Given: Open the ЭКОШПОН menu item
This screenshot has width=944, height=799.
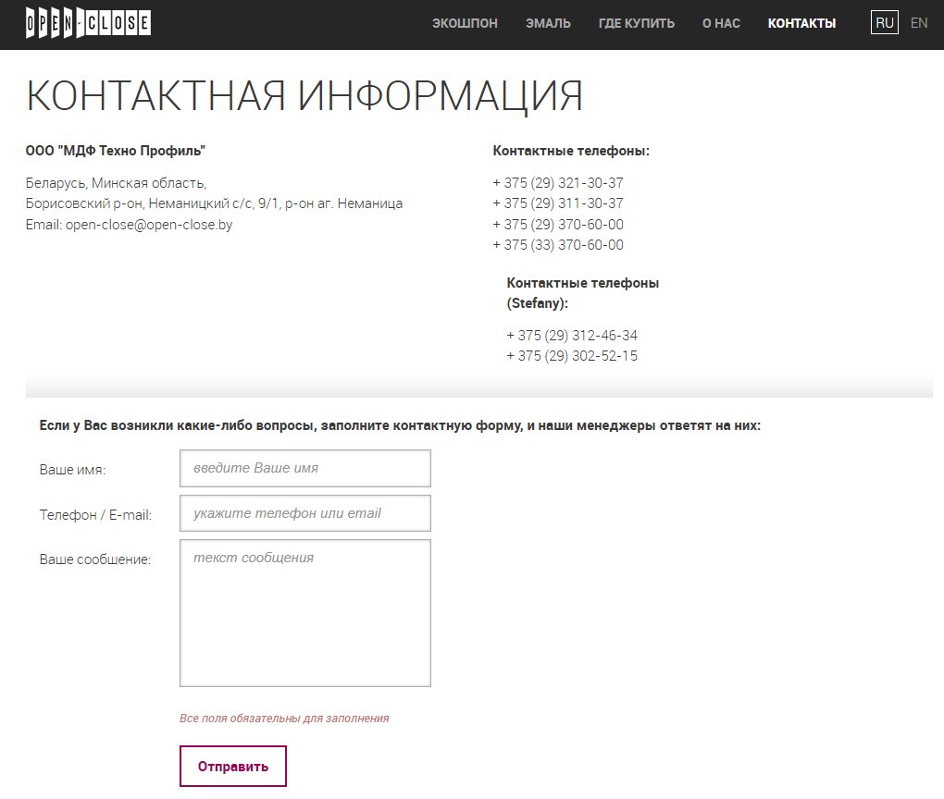Looking at the screenshot, I should (x=465, y=23).
